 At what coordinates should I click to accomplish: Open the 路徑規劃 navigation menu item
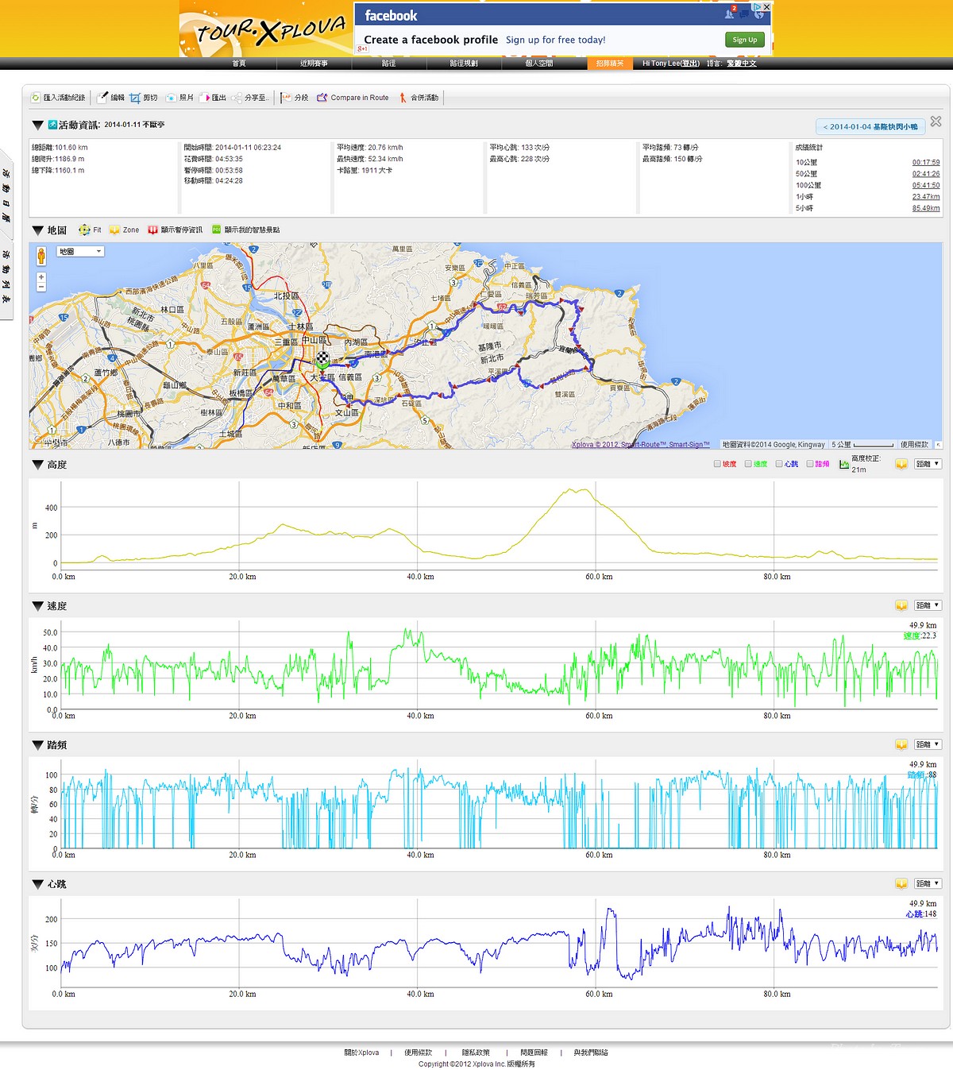point(464,64)
